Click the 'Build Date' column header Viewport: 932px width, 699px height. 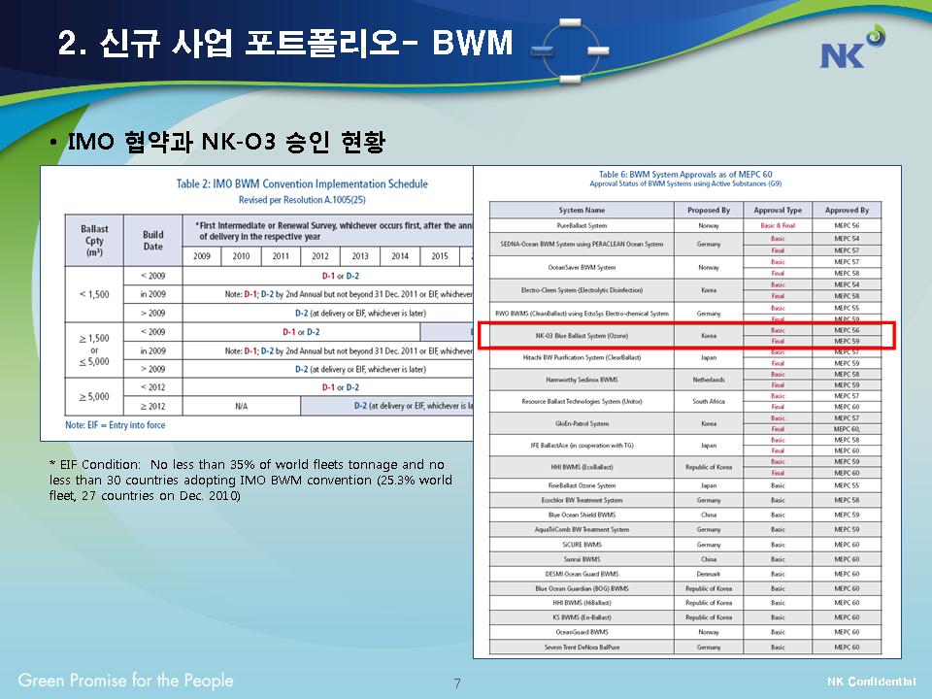point(152,240)
